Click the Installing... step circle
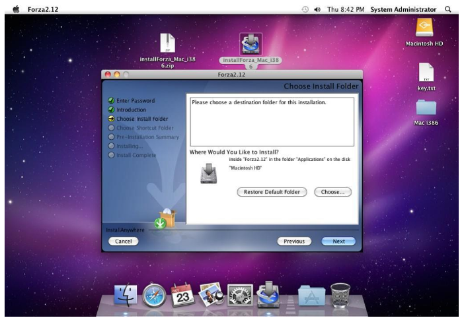464x320 pixels. tap(111, 146)
